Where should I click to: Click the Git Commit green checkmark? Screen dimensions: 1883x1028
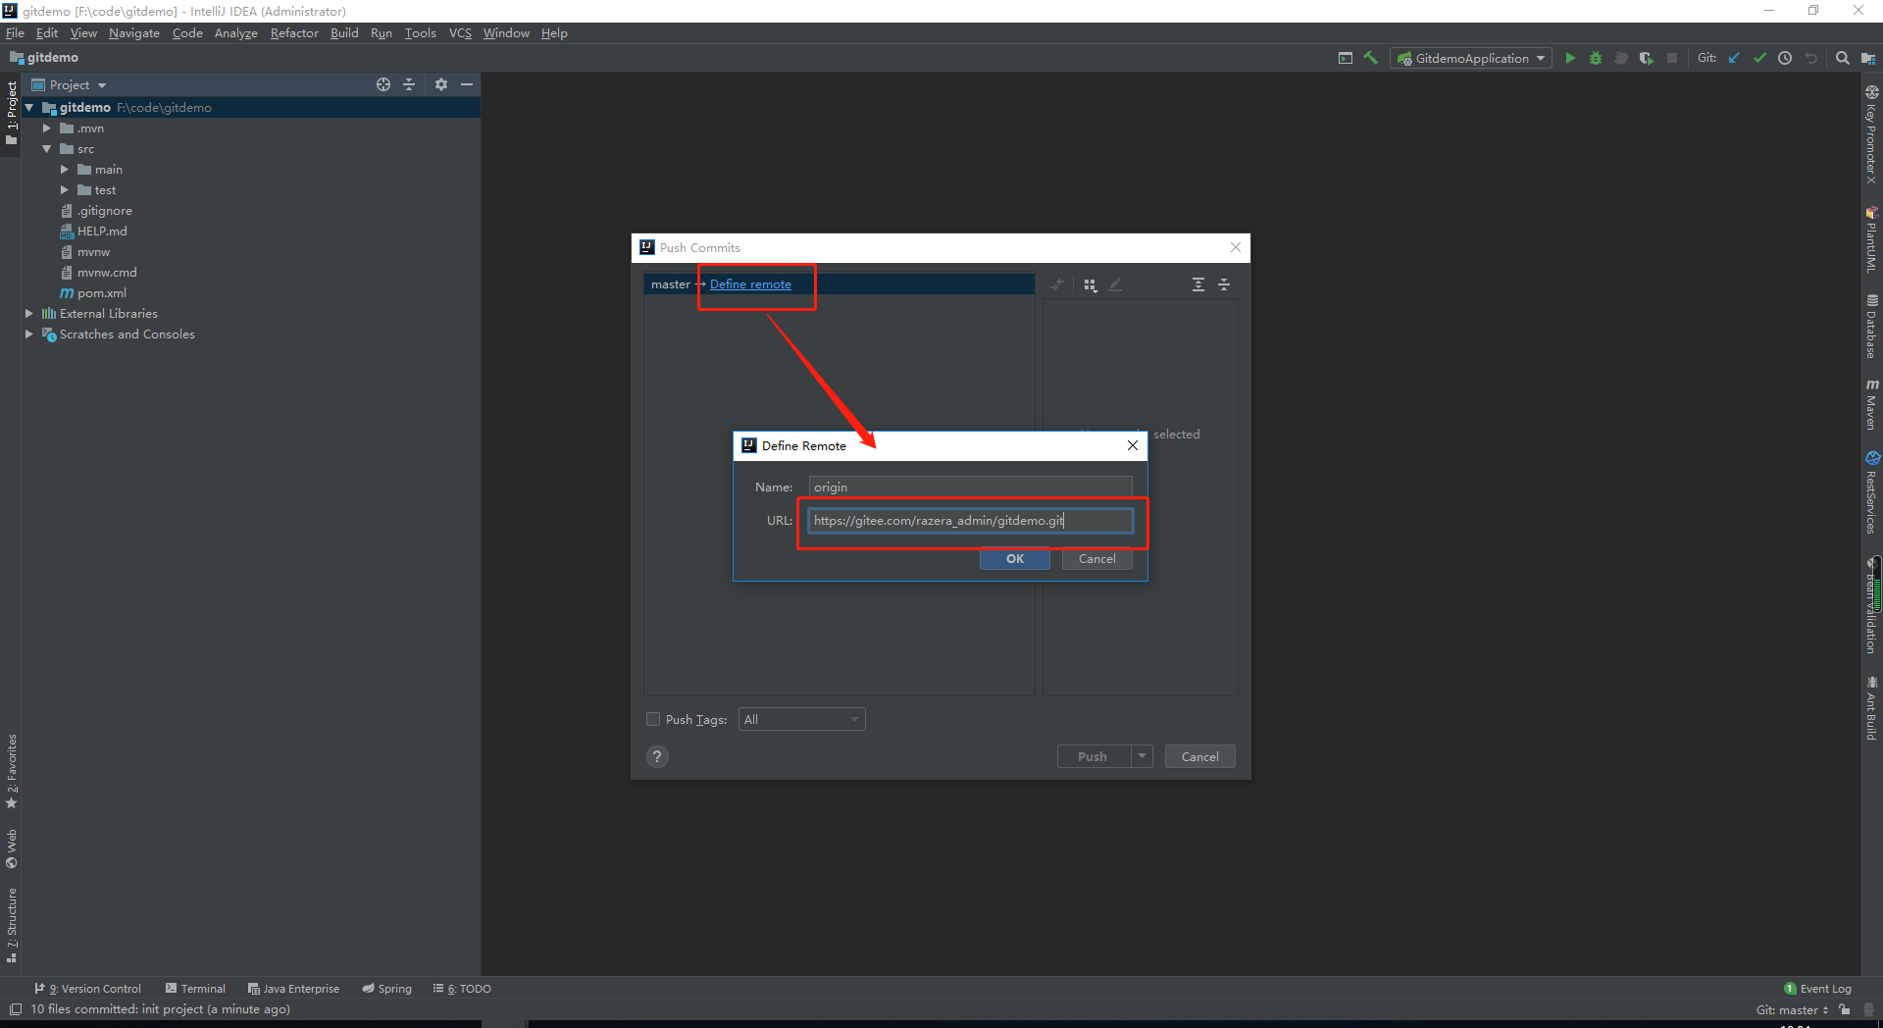click(1759, 58)
